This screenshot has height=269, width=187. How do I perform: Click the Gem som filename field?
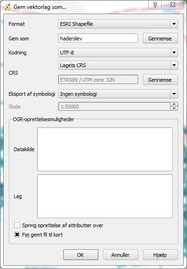(x=98, y=38)
